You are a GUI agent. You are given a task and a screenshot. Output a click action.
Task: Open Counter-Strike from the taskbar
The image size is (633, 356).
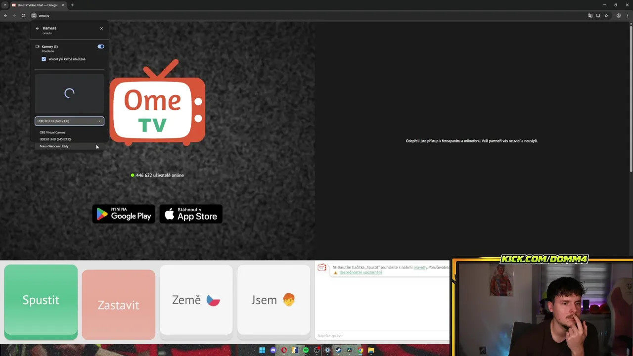click(295, 350)
